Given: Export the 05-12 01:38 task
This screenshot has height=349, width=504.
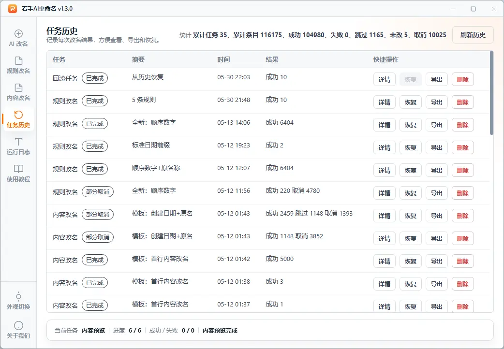Looking at the screenshot, I should pos(436,284).
